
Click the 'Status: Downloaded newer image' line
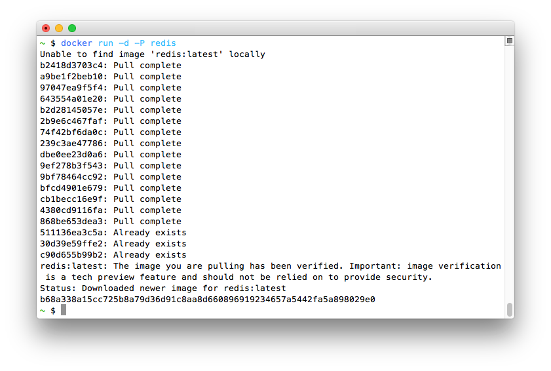162,288
